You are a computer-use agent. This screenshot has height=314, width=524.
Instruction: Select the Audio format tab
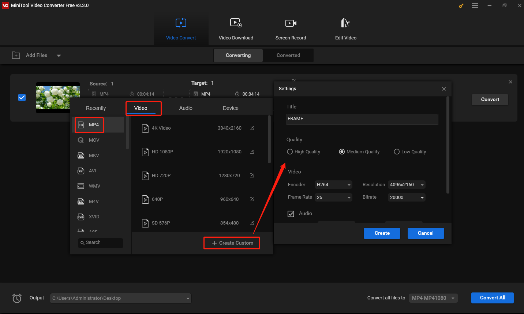[x=186, y=108]
